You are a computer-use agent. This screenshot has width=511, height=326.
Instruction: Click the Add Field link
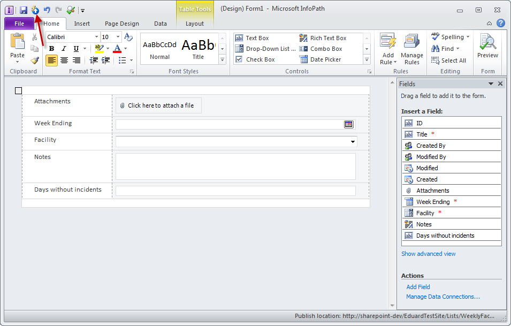coord(418,287)
